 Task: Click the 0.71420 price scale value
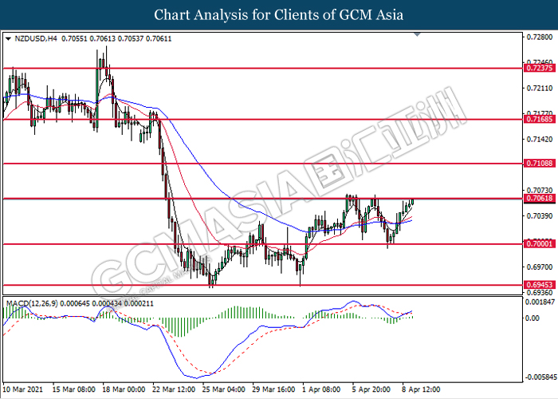[x=540, y=139]
